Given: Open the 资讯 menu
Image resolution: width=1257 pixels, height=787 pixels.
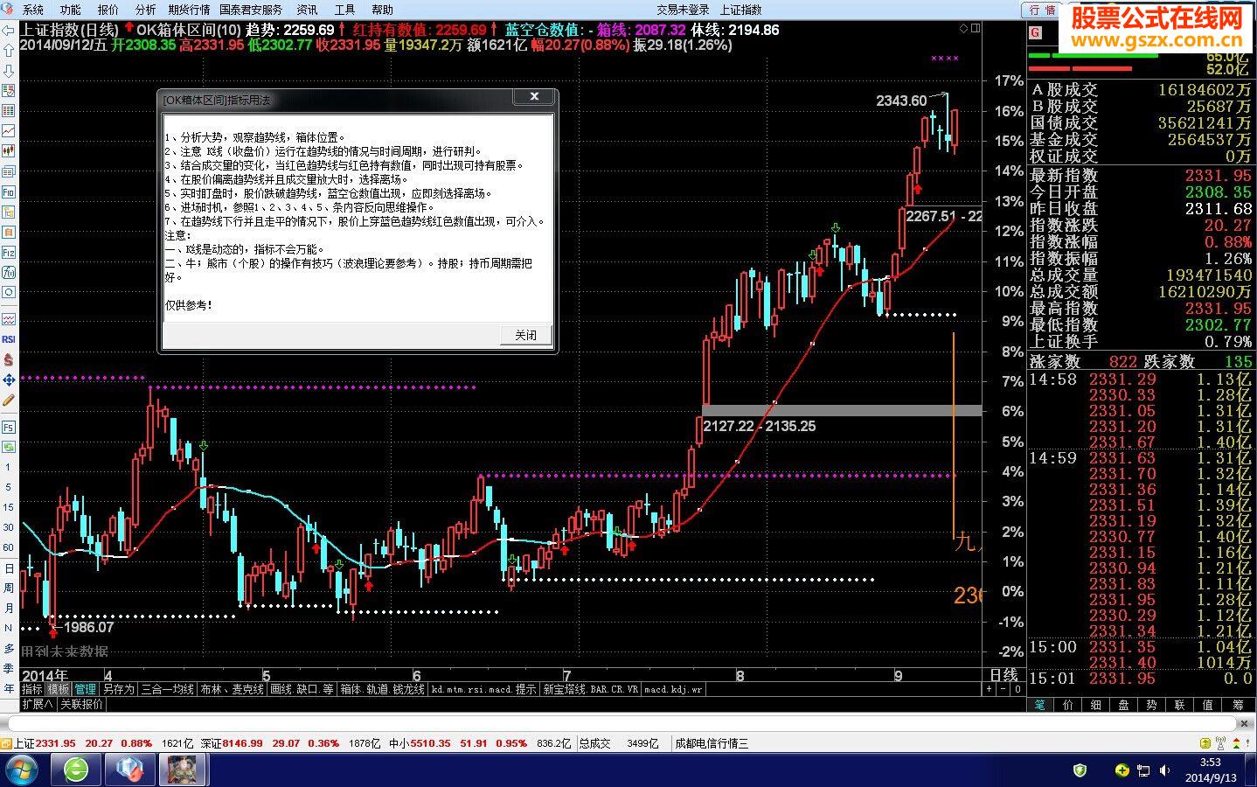Looking at the screenshot, I should click(307, 10).
